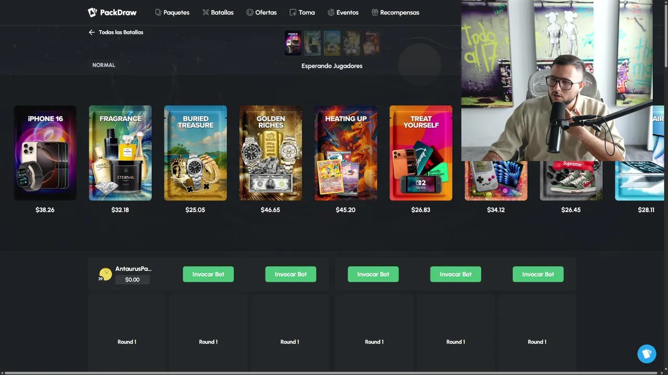Screen dimensions: 668x375
Task: Open the Recompensas page
Action: 395,12
